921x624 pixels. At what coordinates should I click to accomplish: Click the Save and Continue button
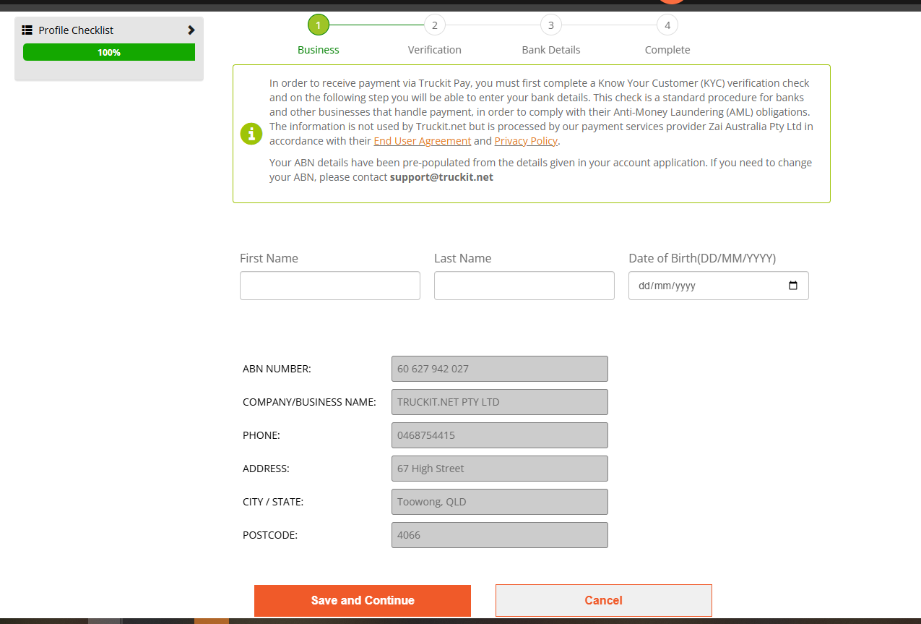click(363, 601)
